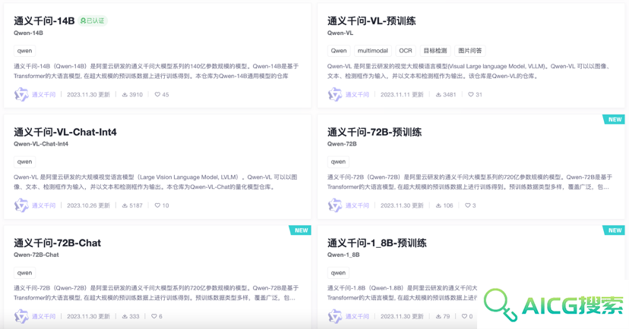Screen dimensions: 629x329
Task: Select qwen tag on Qwen-72B card
Action: click(x=338, y=161)
